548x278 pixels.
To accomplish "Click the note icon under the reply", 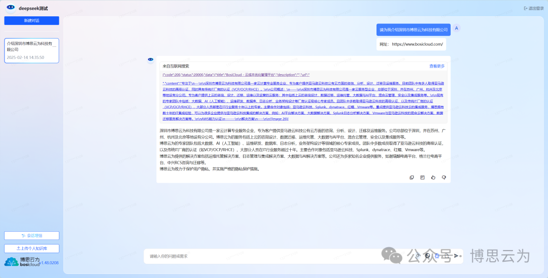I will pos(423,178).
